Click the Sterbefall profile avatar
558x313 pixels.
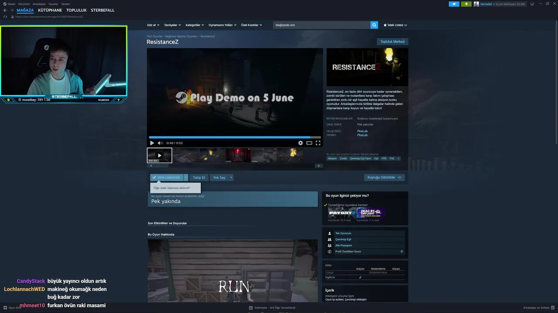point(476,4)
